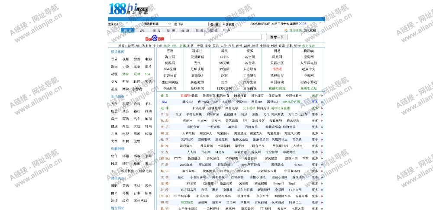
Task: Click 菜谱 in the left sidebar
Action: point(126,119)
